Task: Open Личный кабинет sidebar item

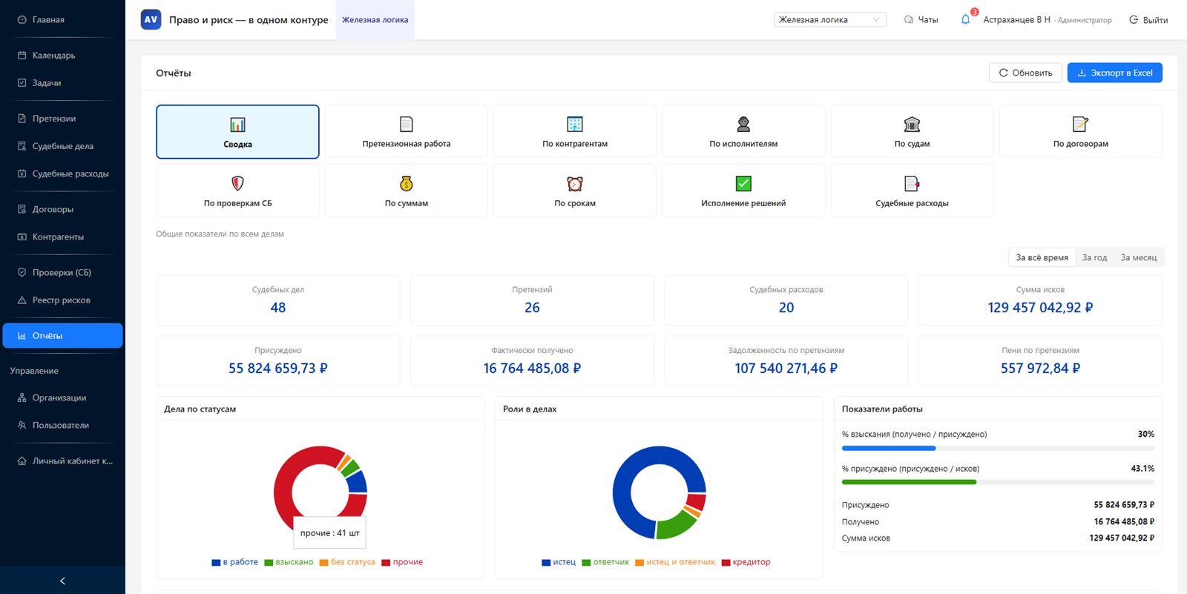Action: (x=62, y=461)
